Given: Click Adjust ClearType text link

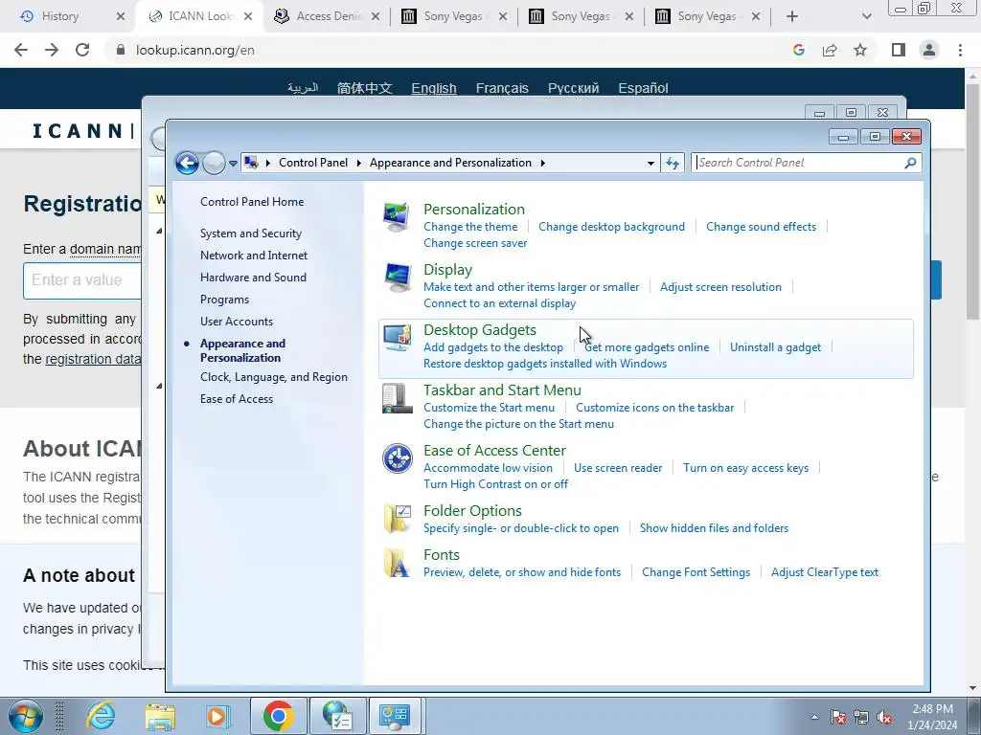Looking at the screenshot, I should 825,572.
